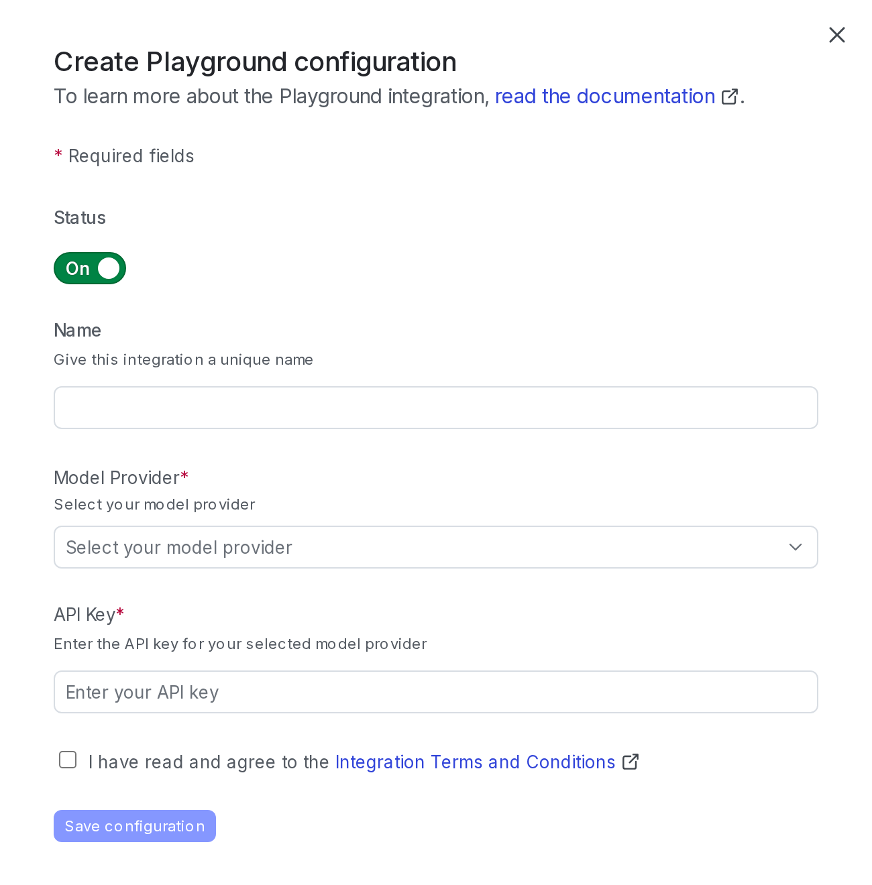Click the Status section label
Viewport: 872px width, 885px height.
point(80,217)
